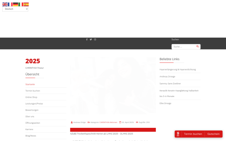Open Online Shop menu item
The width and height of the screenshot is (226, 141).
pos(31,97)
